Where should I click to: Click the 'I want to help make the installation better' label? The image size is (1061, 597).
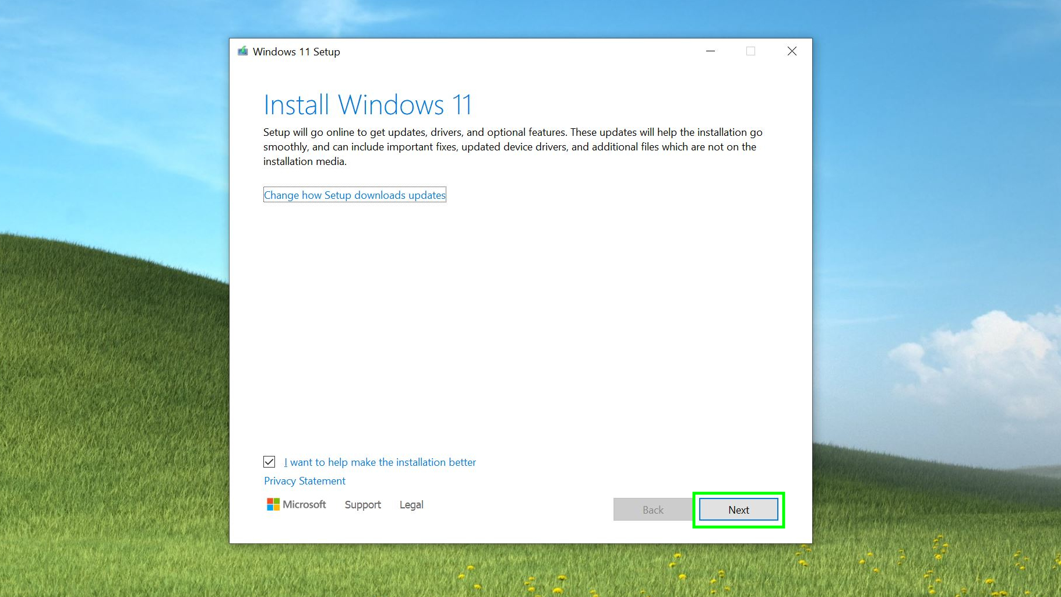point(380,462)
